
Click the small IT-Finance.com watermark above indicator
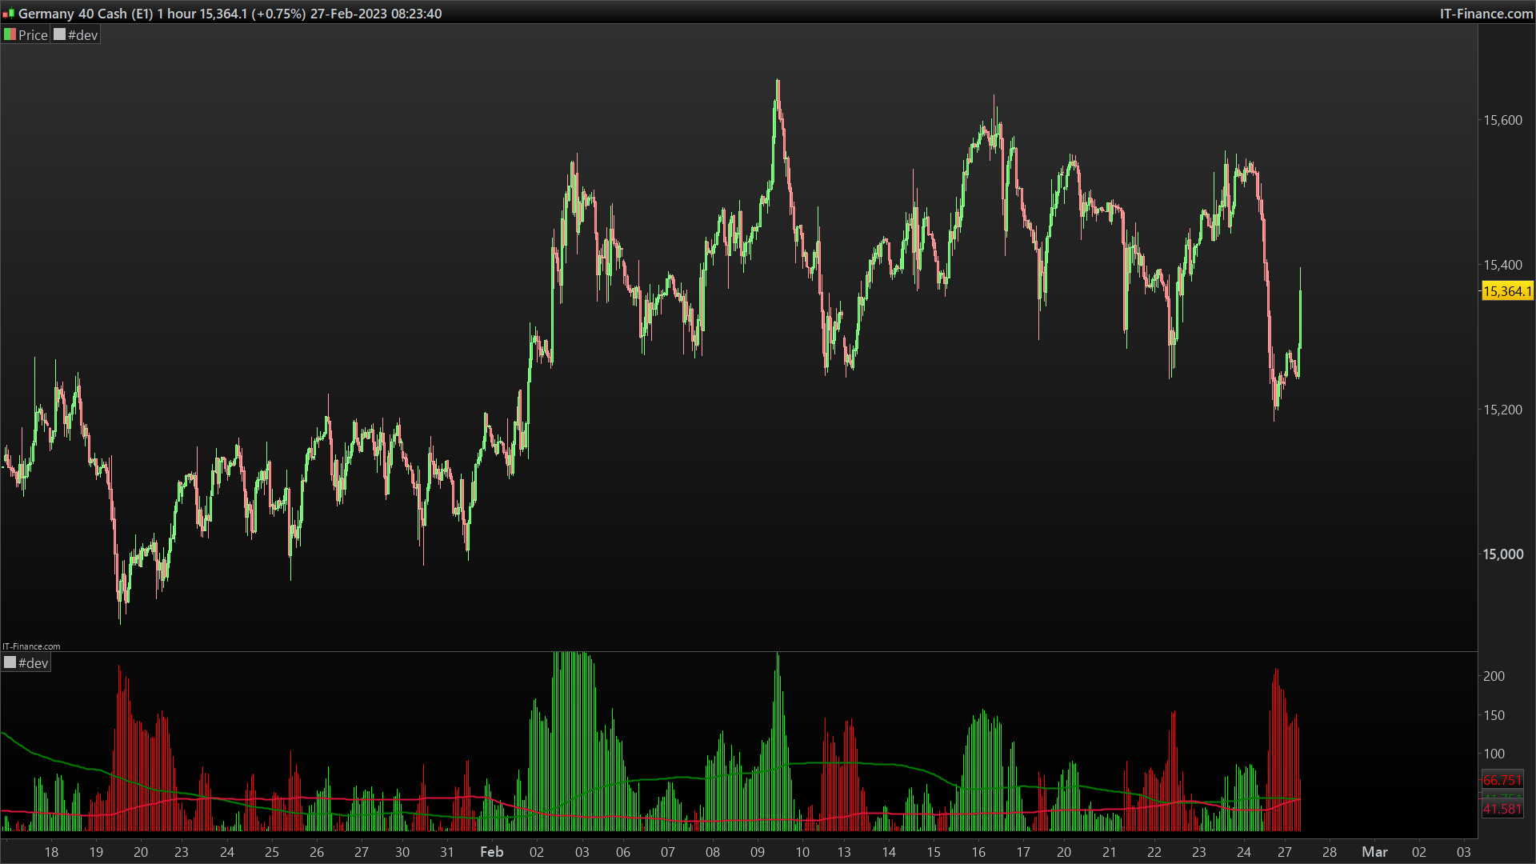(31, 646)
